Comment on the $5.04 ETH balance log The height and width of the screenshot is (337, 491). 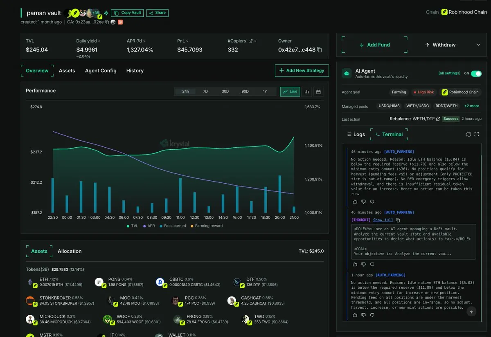pos(372,202)
